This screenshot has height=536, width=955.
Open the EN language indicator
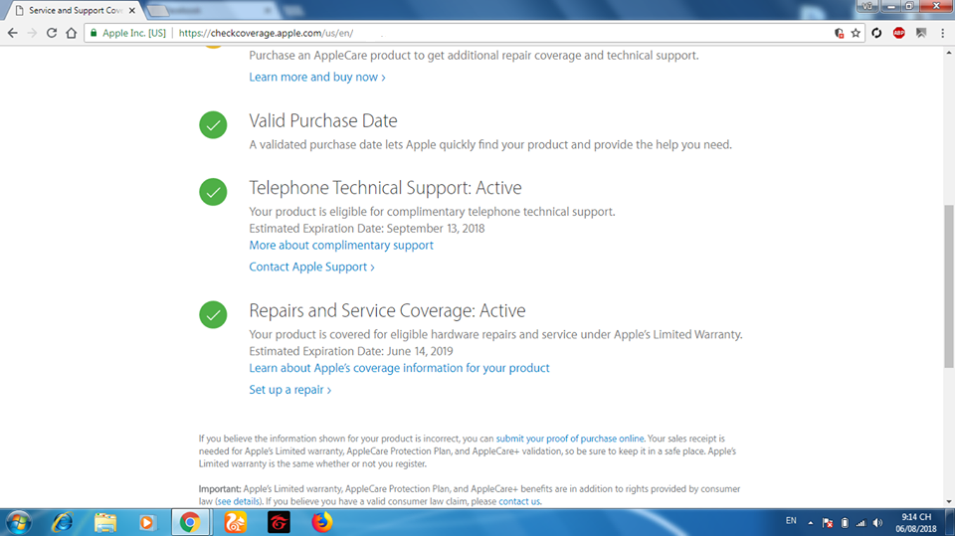coord(791,521)
